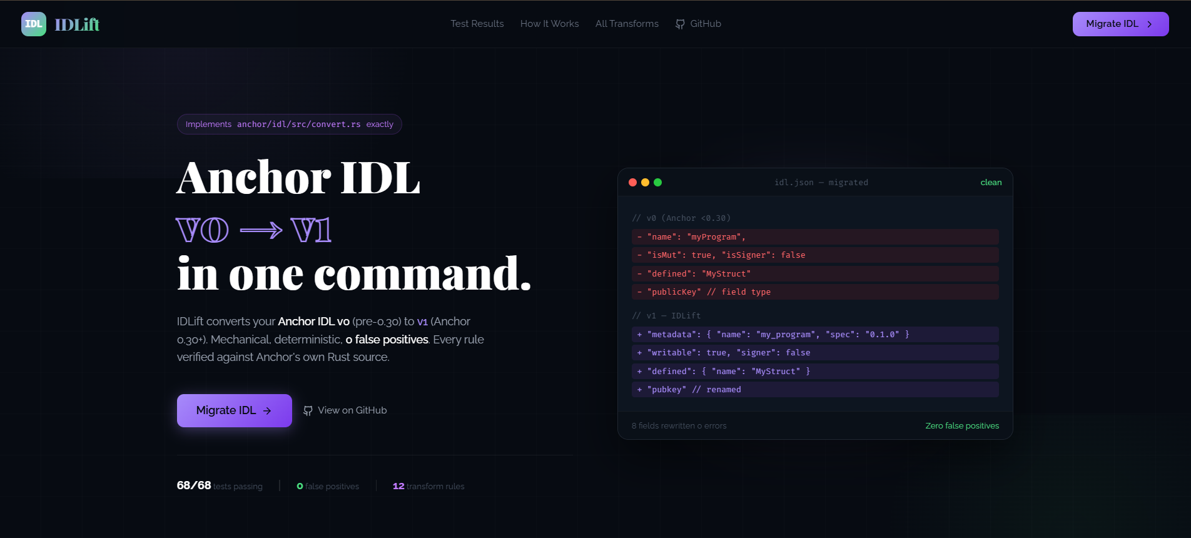Click GitHub icon in navigation bar

point(680,24)
